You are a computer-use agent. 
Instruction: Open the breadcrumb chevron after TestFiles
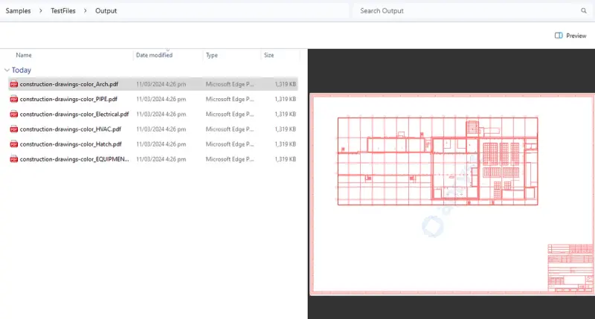point(85,10)
